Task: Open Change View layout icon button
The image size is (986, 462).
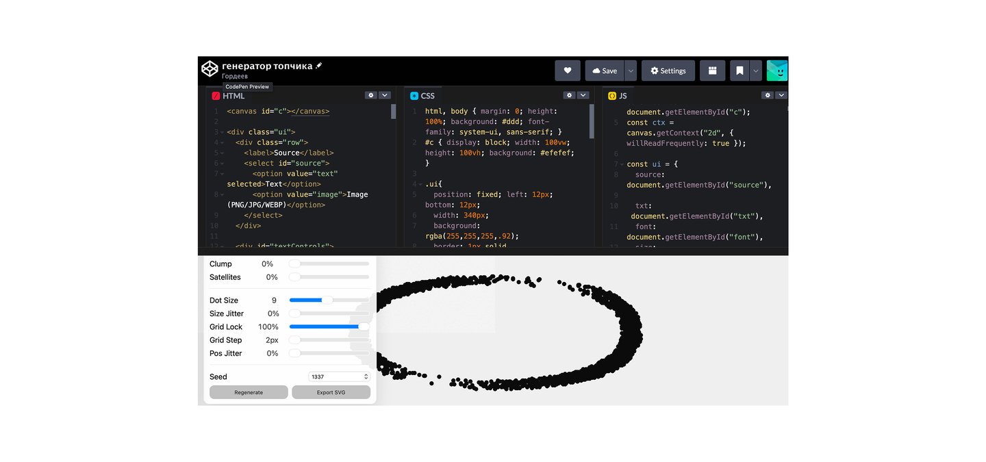Action: [x=712, y=70]
